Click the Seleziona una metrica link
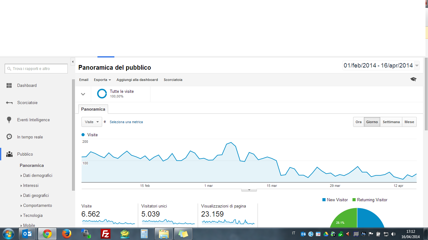The width and height of the screenshot is (428, 240). [126, 122]
